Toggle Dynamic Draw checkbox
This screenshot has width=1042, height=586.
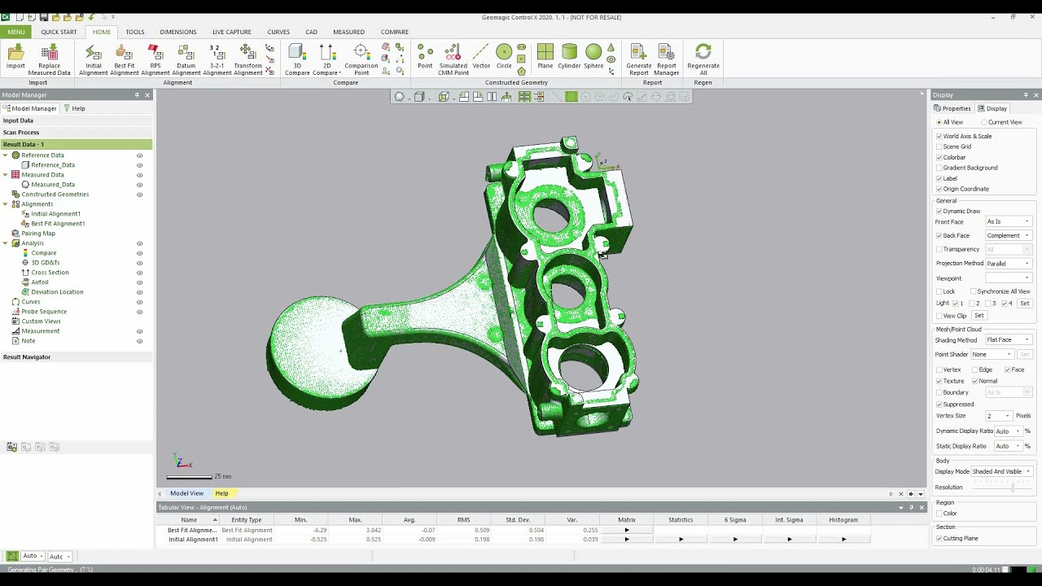939,211
